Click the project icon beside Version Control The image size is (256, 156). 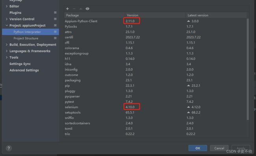pyautogui.click(x=55, y=19)
